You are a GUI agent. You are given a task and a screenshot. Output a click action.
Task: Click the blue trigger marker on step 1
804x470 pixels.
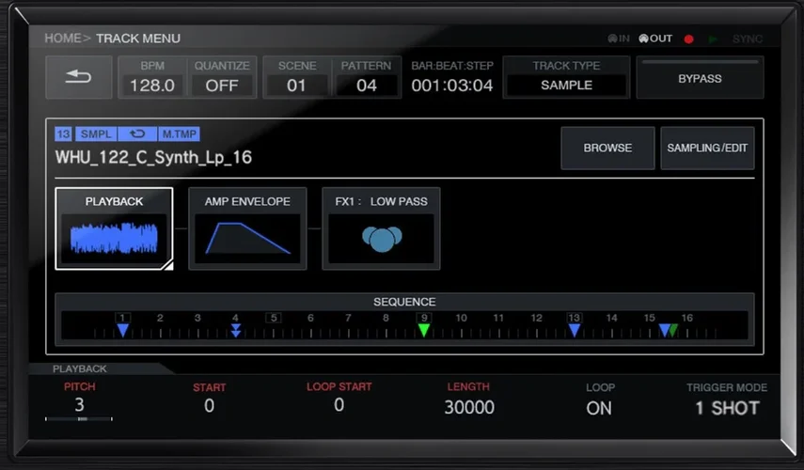click(122, 330)
